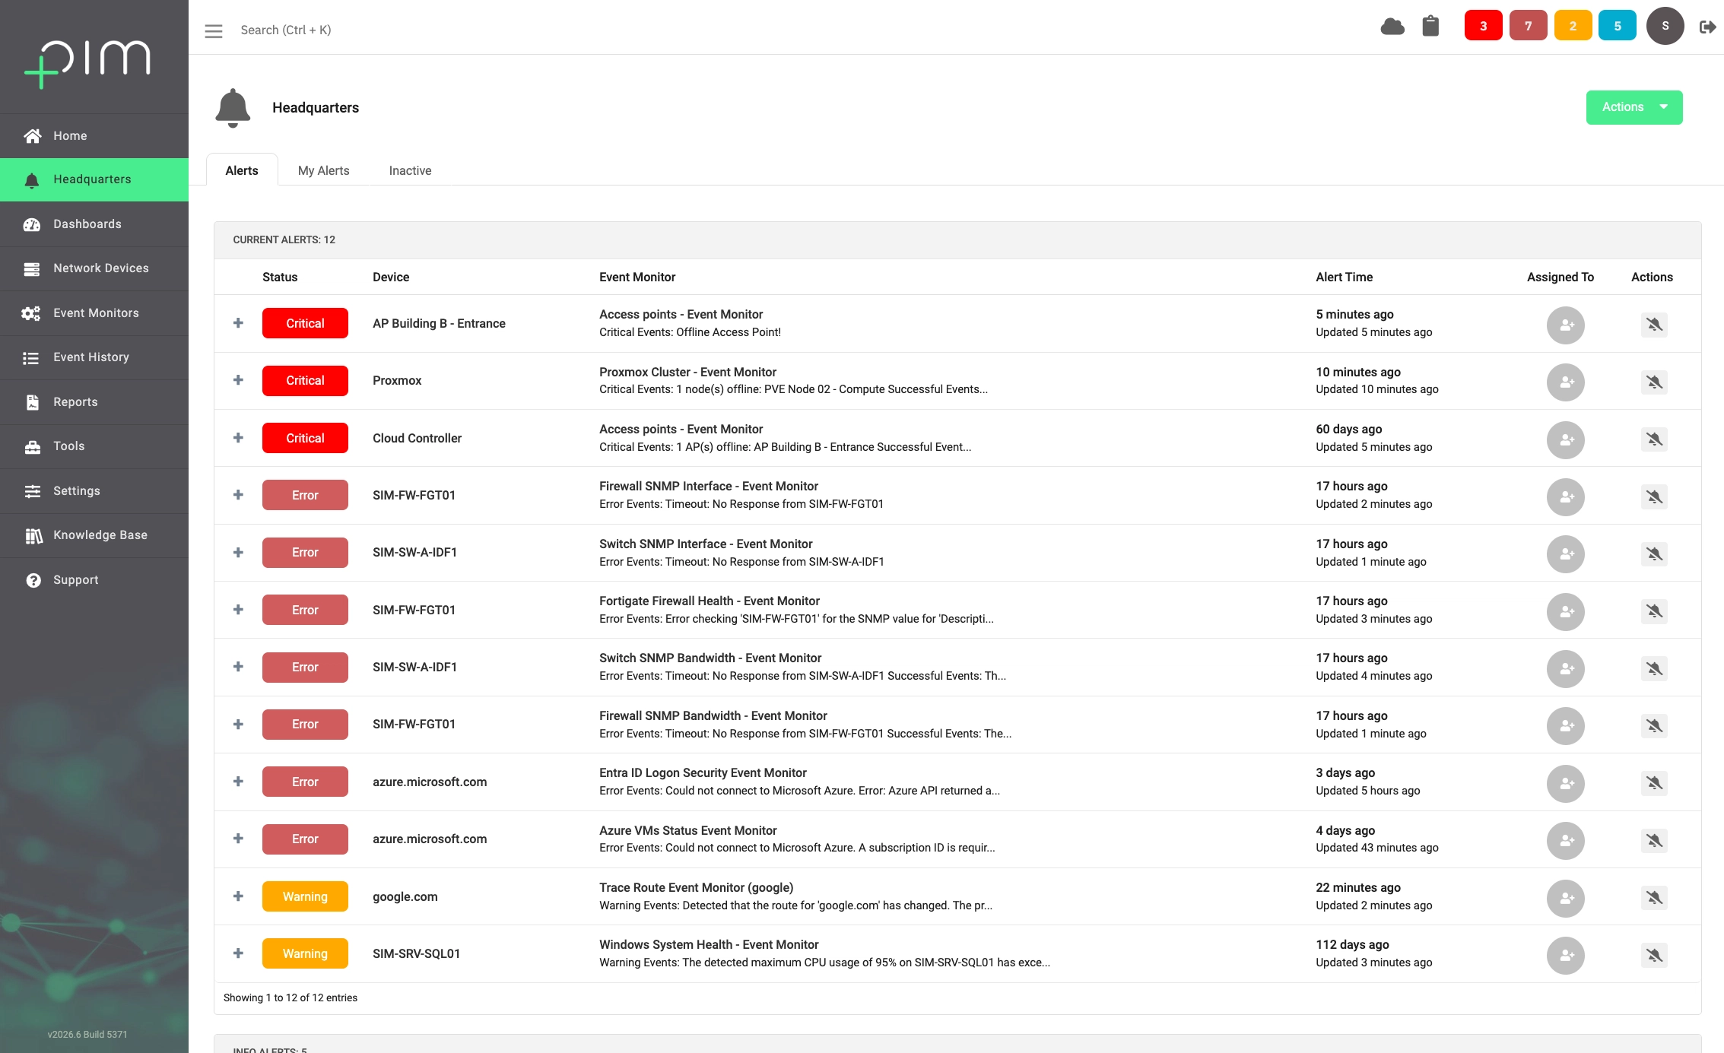Expand the Firewall SNMP Interface alert row
1724x1053 pixels.
click(238, 495)
